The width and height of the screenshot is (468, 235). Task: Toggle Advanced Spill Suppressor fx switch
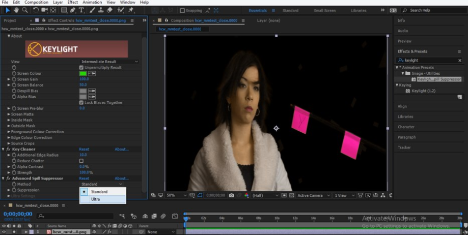[x=8, y=179]
